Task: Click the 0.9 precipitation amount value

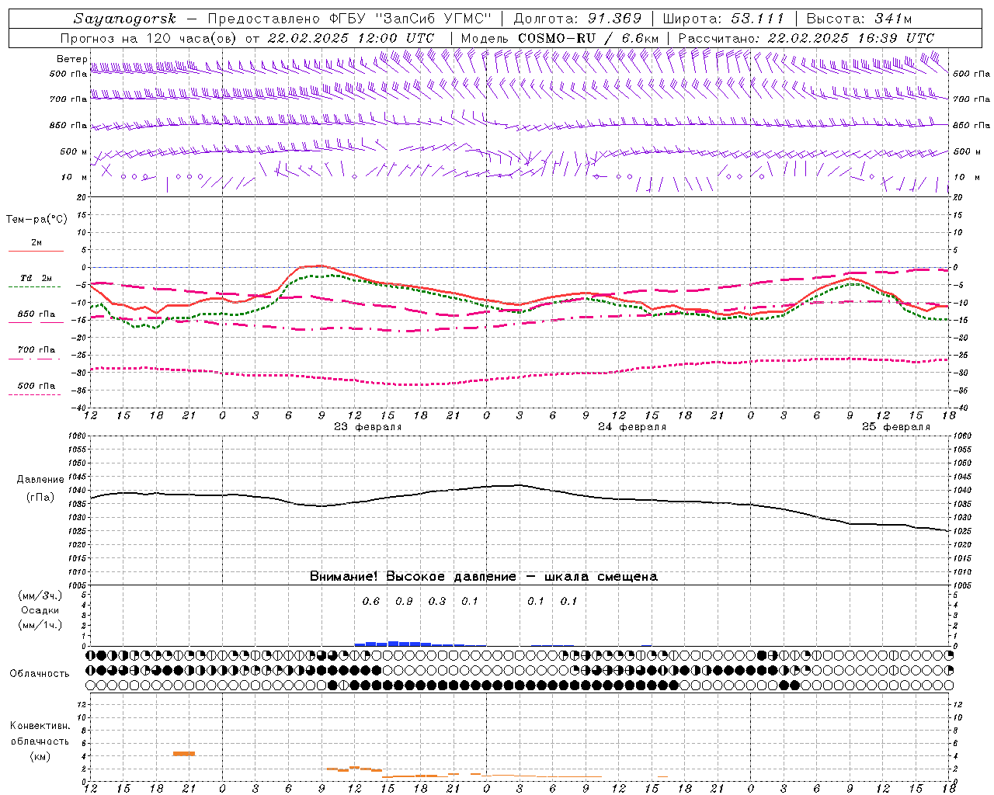Action: tap(404, 602)
